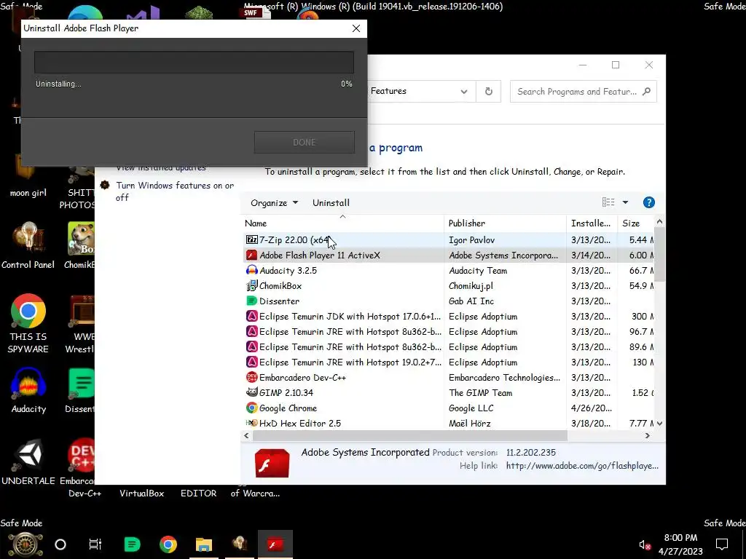Click the horizontal scrollbar of program list
Image resolution: width=746 pixels, height=559 pixels.
point(410,435)
